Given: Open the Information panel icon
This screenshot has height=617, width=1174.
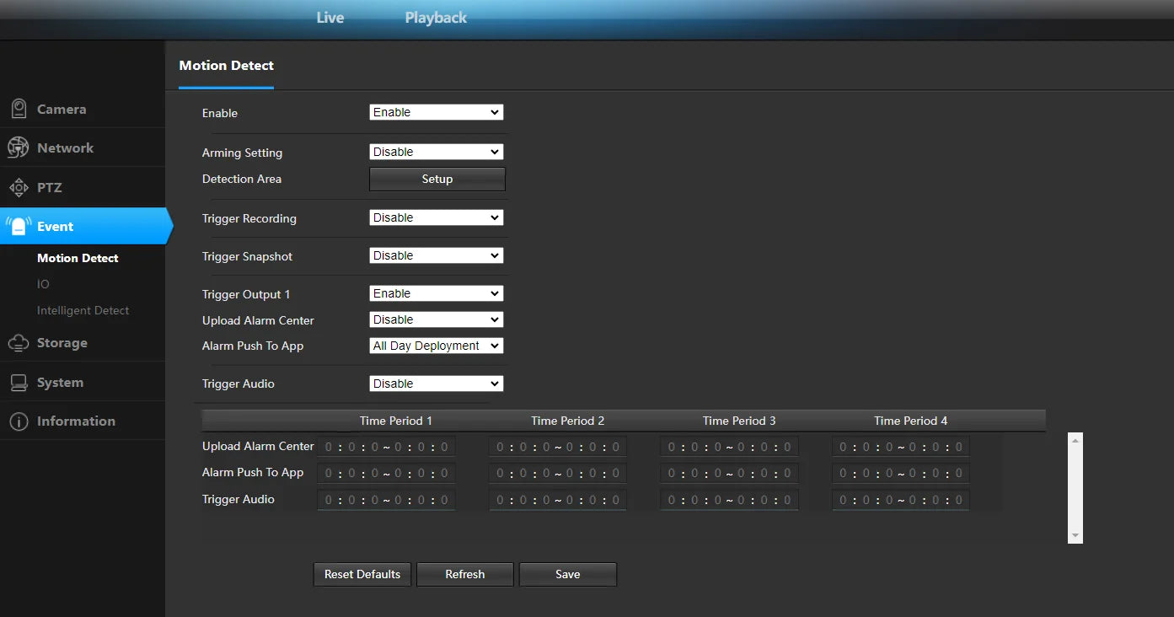Looking at the screenshot, I should point(19,421).
